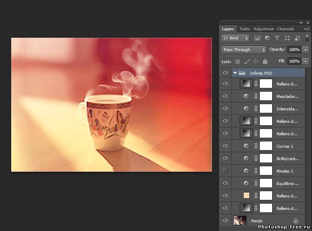Filter for smart object layers icon
The width and height of the screenshot is (312, 231).
pos(297,38)
